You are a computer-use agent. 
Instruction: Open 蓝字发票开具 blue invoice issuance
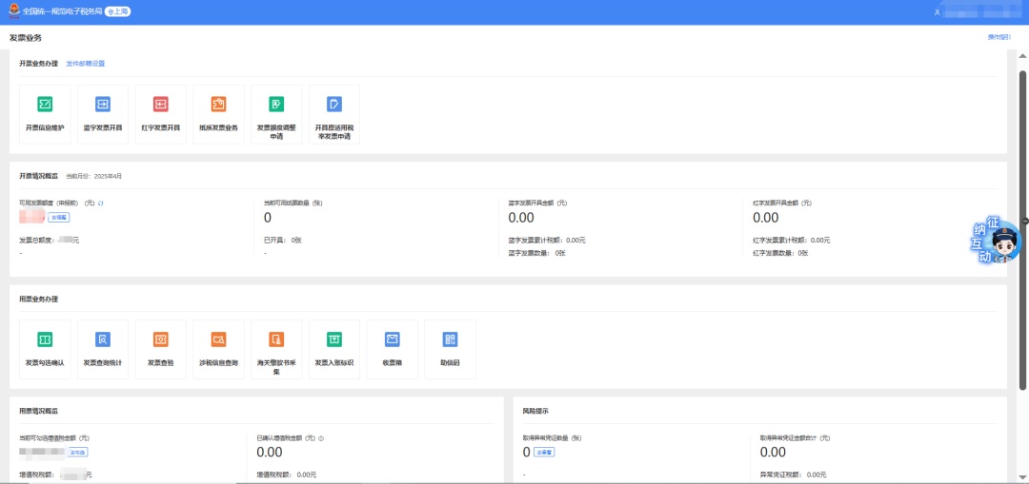(103, 113)
